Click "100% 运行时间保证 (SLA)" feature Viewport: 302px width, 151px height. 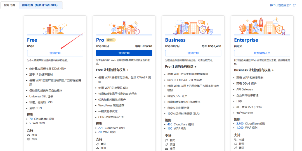point(183,114)
